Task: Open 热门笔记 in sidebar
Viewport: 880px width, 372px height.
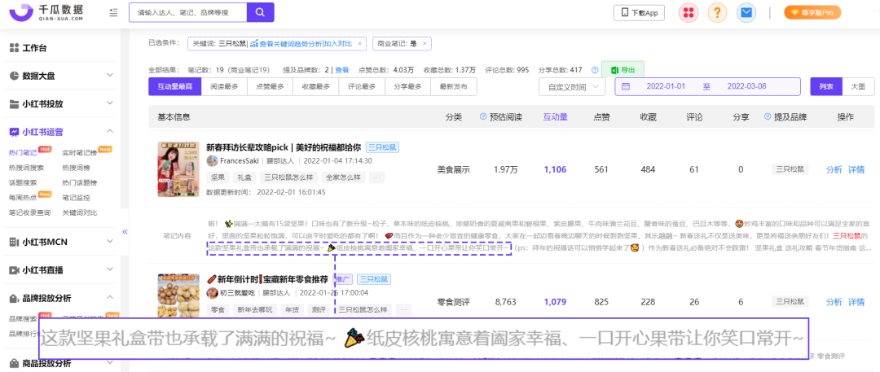Action: coord(23,152)
